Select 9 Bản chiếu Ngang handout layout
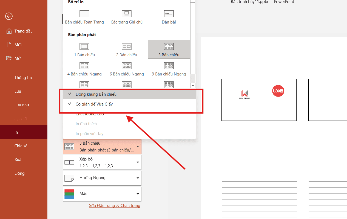The height and width of the screenshot is (219, 347). click(169, 66)
